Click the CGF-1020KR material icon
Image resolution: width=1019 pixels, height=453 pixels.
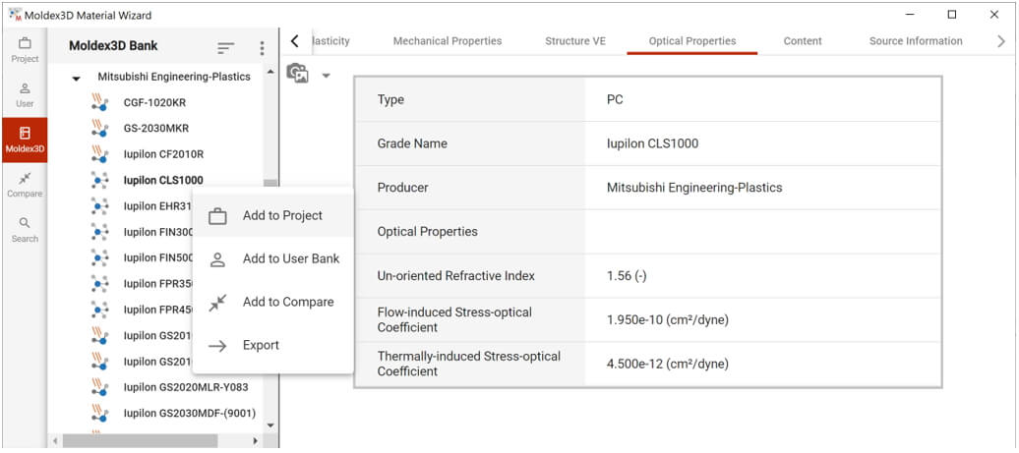click(99, 102)
